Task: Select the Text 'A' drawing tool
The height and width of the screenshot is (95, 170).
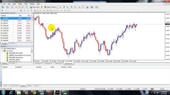Action: [x=28, y=11]
